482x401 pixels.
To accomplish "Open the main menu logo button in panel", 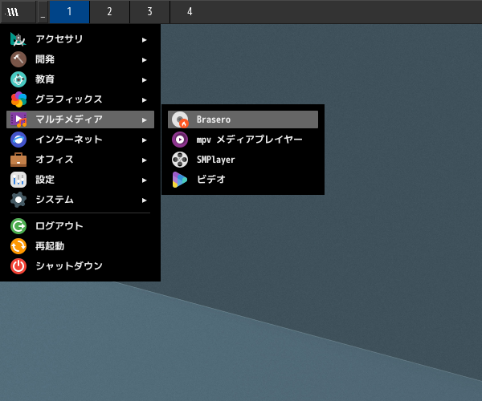I will point(18,12).
